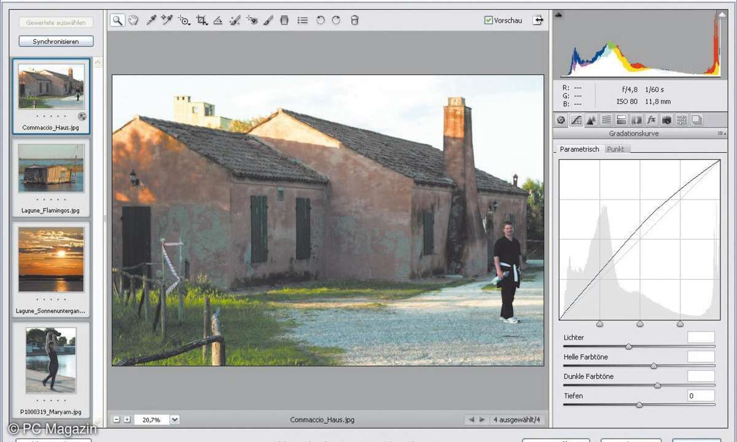Click the Lichter slider handle
737x442 pixels.
(x=628, y=347)
